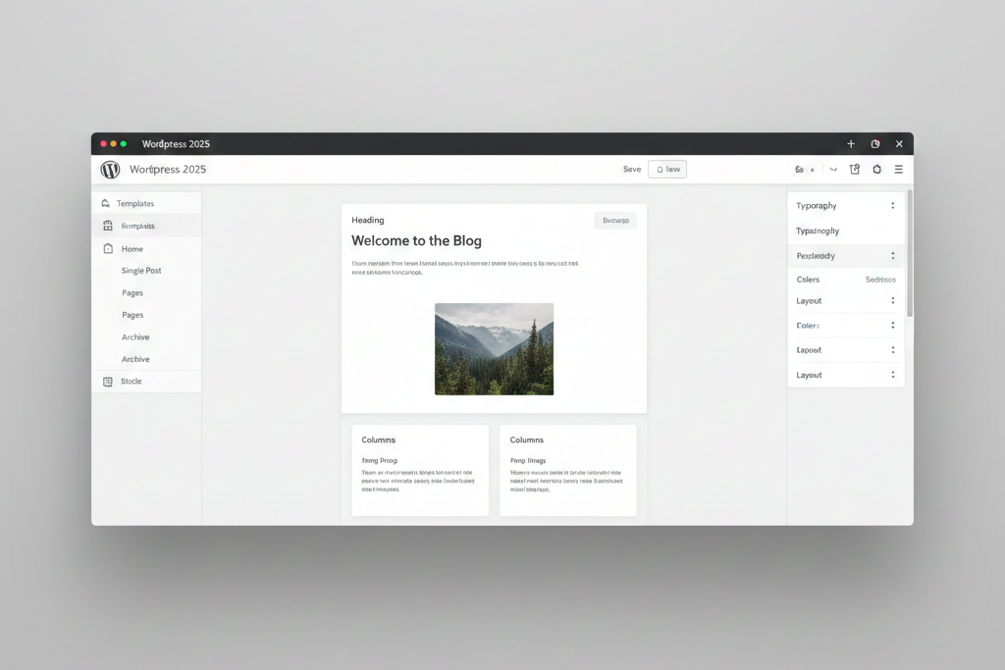Click the export page icon in the top toolbar
The image size is (1005, 670).
click(x=854, y=169)
